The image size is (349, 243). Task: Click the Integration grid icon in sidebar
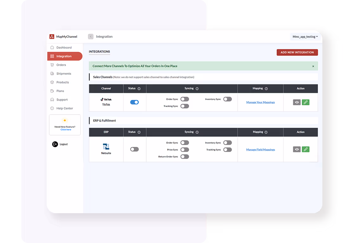point(52,56)
